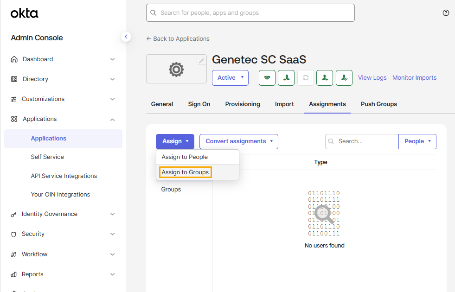
Task: Collapse the Applications menu chevron
Action: tap(113, 120)
